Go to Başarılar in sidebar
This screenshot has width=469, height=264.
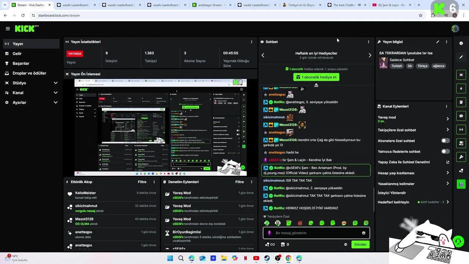(31, 63)
